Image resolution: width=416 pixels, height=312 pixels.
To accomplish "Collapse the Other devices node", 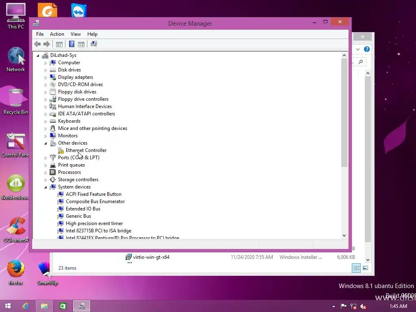I will (45, 143).
